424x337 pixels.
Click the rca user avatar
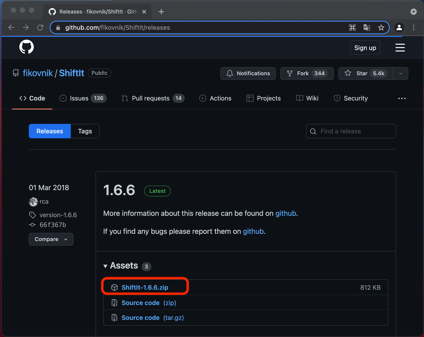pos(33,202)
